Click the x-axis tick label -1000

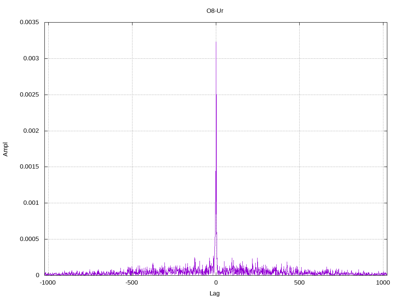(x=48, y=283)
